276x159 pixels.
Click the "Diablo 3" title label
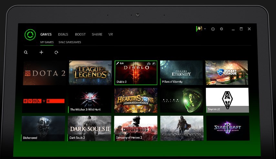121,82
